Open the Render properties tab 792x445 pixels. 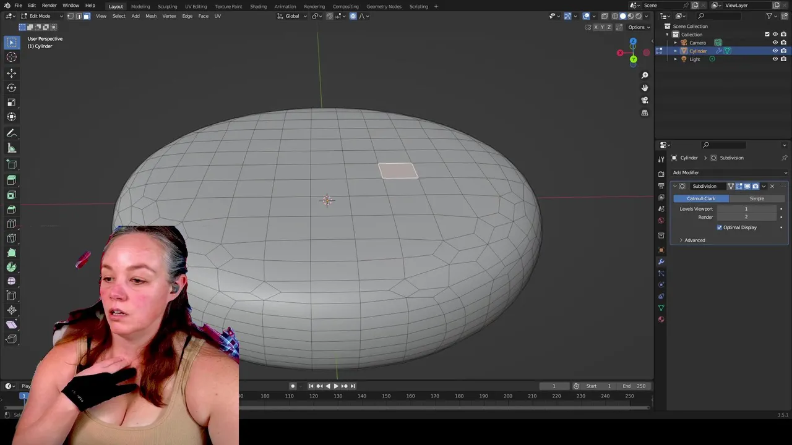tap(661, 174)
